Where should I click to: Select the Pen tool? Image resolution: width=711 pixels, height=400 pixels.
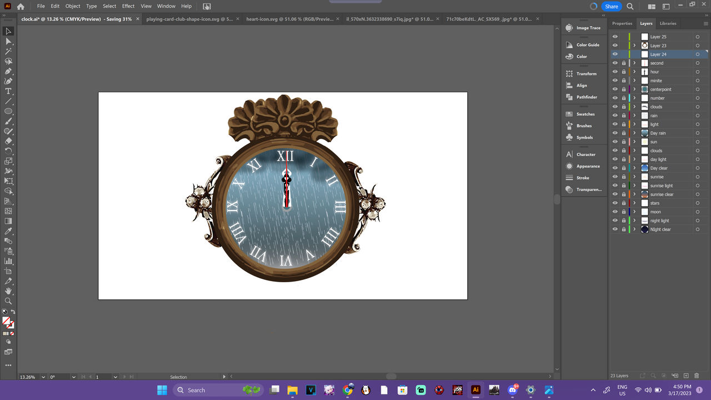coord(8,71)
